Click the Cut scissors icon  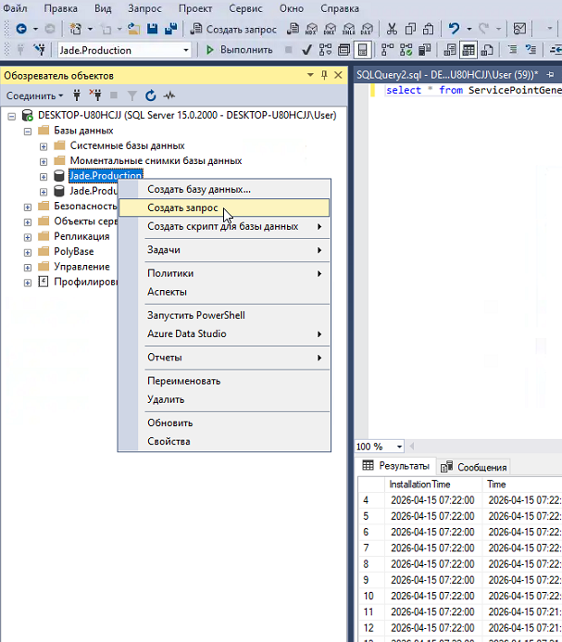tap(392, 29)
